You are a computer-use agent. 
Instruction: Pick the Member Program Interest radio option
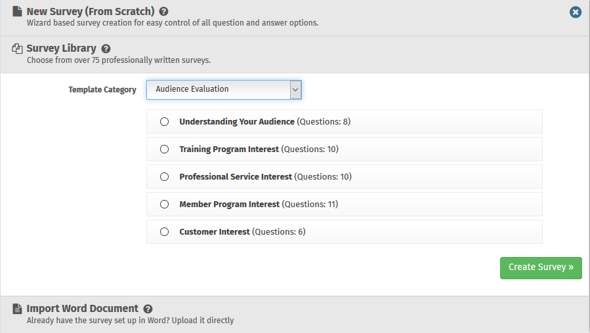[x=165, y=205]
